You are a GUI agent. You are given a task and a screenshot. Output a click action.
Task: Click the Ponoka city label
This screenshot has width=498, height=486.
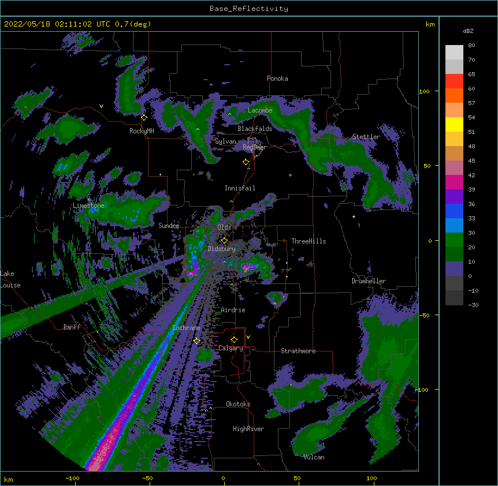coord(277,78)
